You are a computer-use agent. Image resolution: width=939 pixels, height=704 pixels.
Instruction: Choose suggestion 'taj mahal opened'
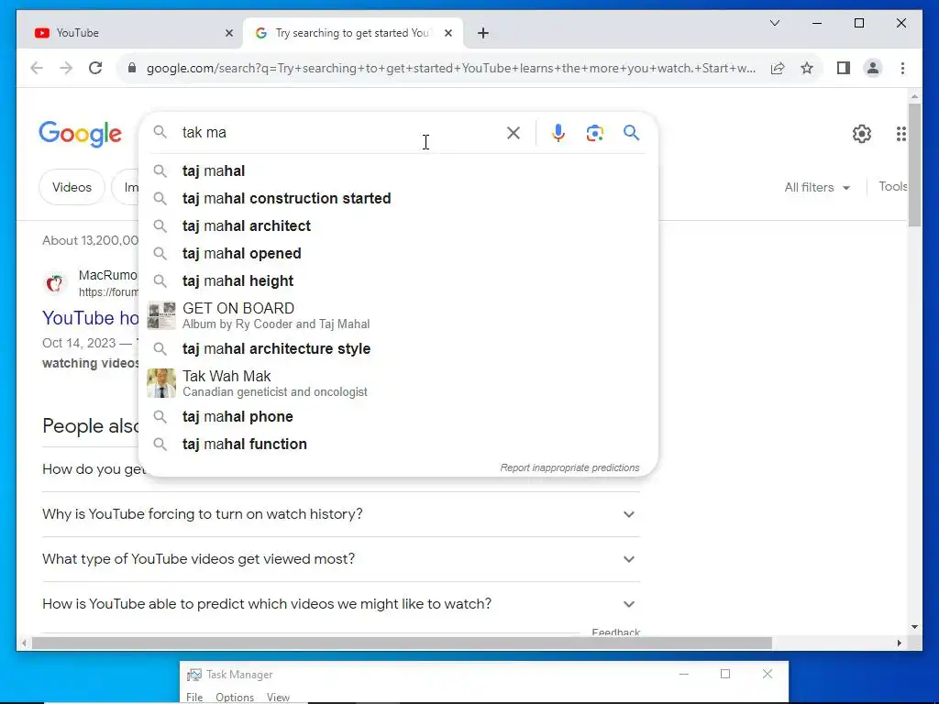click(x=398, y=254)
